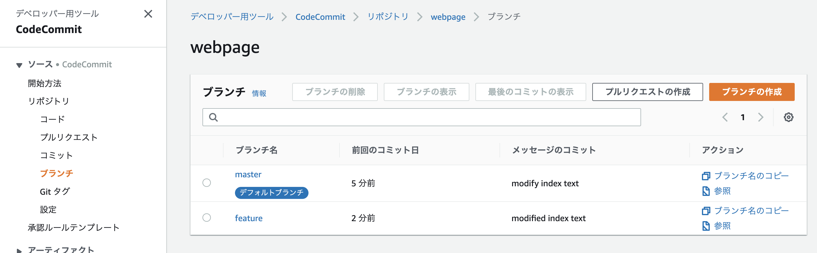
Task: Click the '2 分前' commit date
Action: coord(363,218)
